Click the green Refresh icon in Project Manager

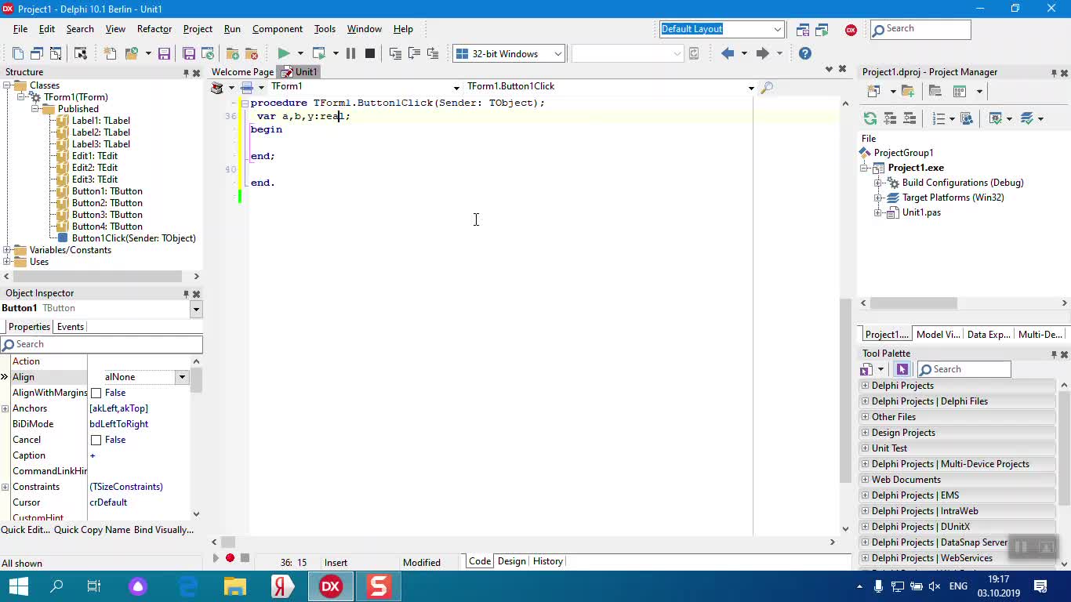(870, 118)
